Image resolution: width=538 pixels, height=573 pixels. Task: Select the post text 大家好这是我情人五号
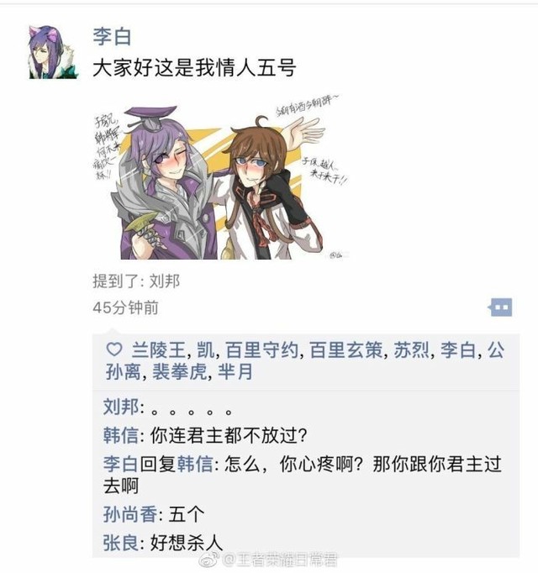[x=194, y=68]
